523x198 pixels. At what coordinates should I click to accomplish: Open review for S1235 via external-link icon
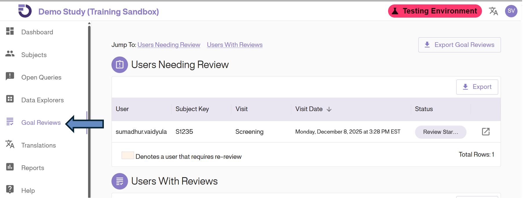(486, 132)
